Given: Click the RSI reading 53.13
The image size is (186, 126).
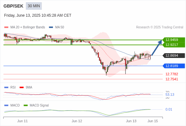Looking at the screenshot, I should tap(170, 94).
